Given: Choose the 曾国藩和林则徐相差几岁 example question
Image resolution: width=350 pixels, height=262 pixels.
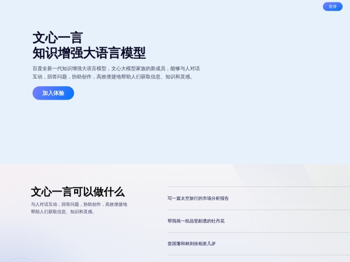Looking at the screenshot, I should tap(191, 244).
